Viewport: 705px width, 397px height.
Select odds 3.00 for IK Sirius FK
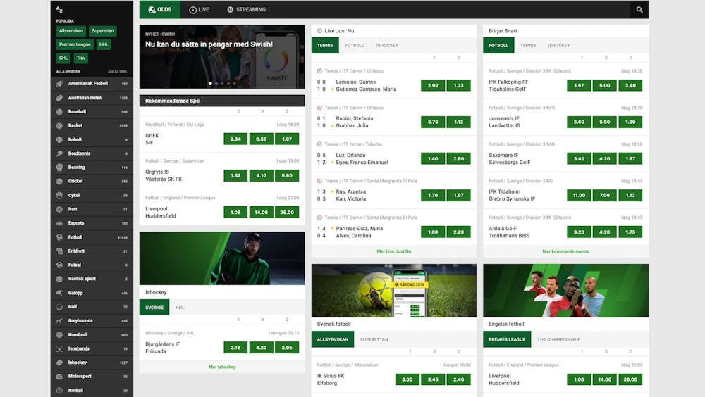click(x=407, y=379)
